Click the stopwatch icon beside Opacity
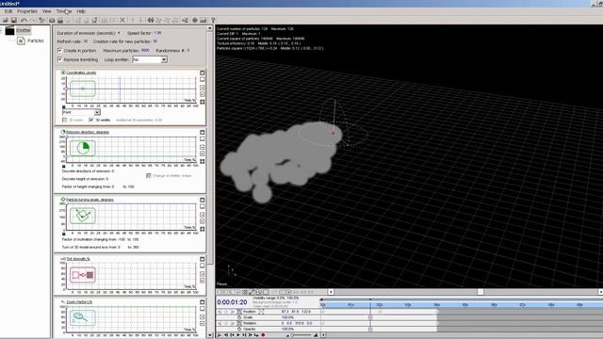Image resolution: width=603 pixels, height=339 pixels. click(x=239, y=329)
